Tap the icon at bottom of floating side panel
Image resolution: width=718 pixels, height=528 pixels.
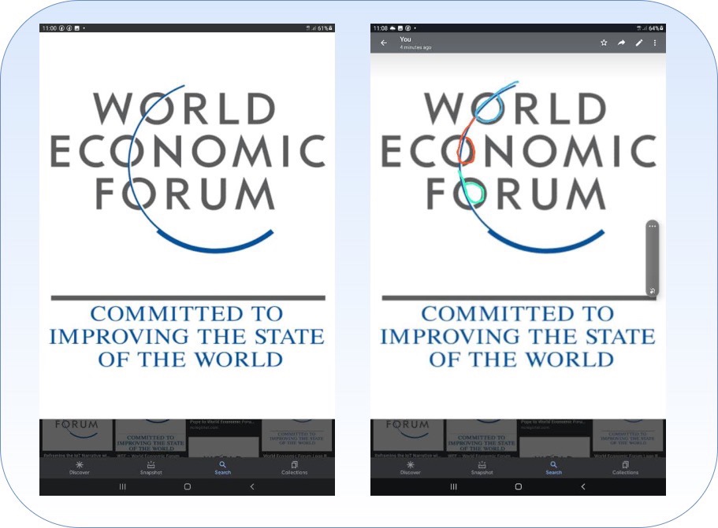click(x=652, y=290)
